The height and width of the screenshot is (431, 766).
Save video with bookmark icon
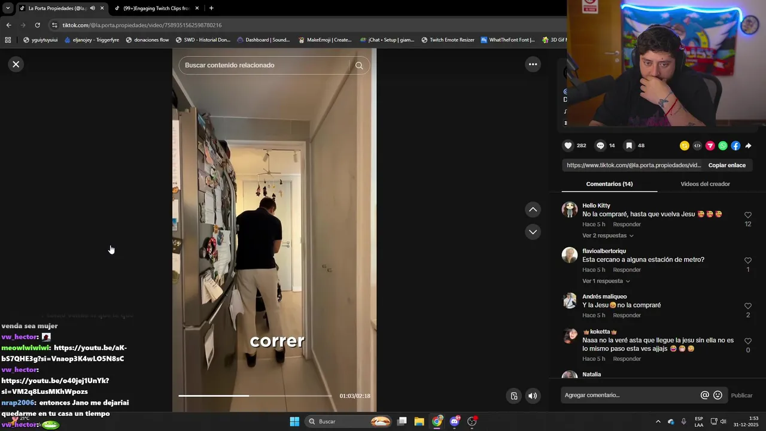coord(629,145)
